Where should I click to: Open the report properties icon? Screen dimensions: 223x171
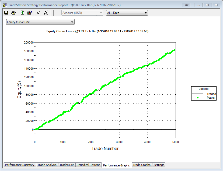(30, 13)
